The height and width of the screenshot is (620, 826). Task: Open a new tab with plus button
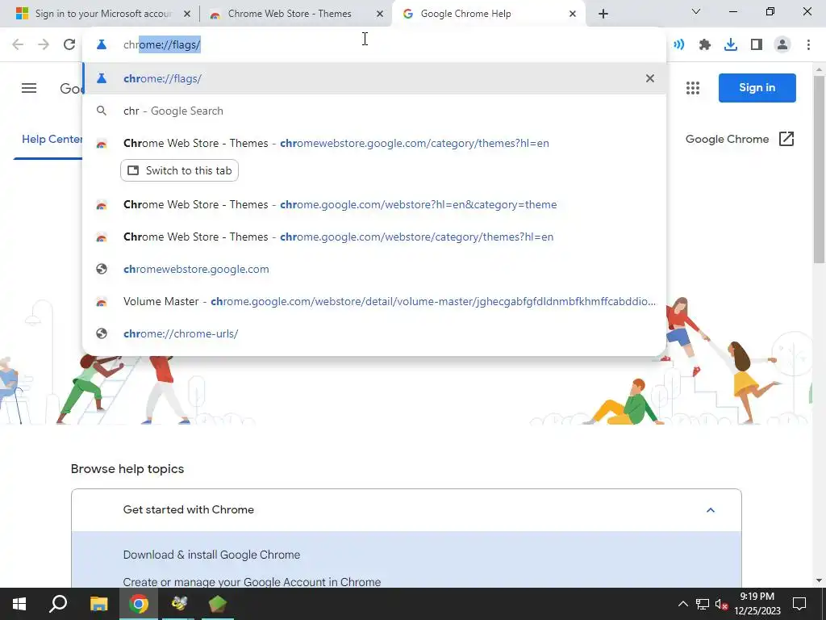[603, 14]
